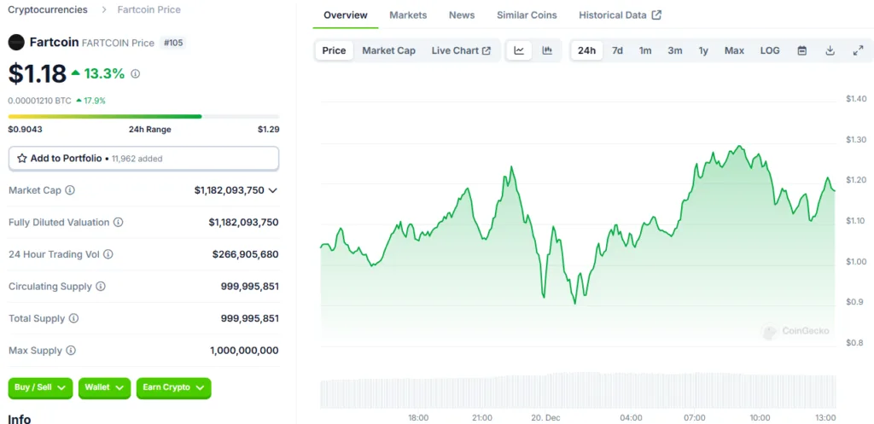The width and height of the screenshot is (874, 424).
Task: Click the 20. Dec date axis label
Action: (545, 418)
